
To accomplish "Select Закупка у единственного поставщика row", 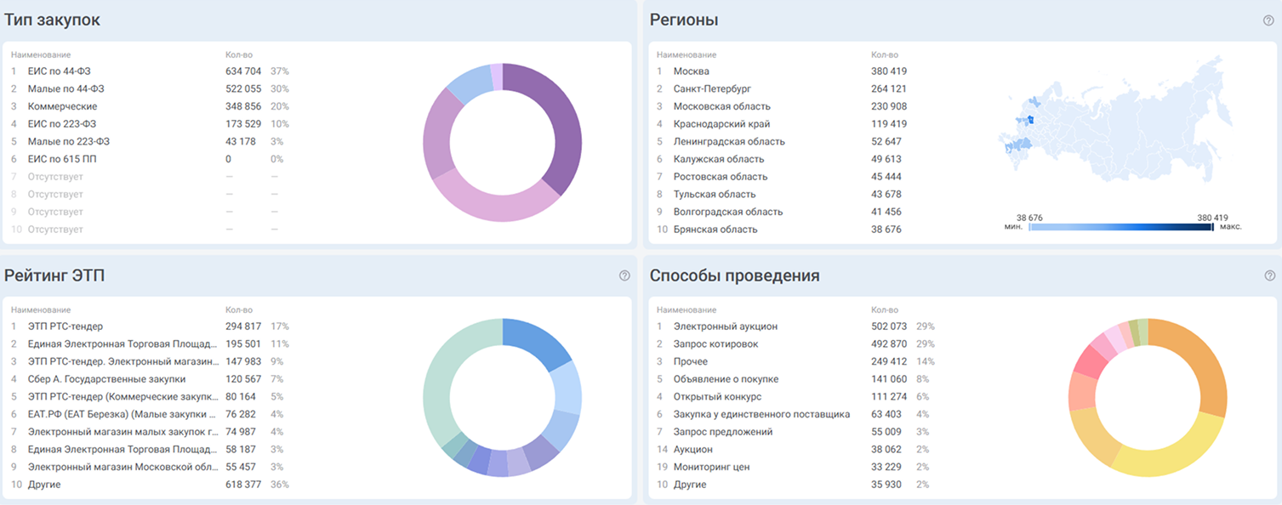I will (x=795, y=414).
